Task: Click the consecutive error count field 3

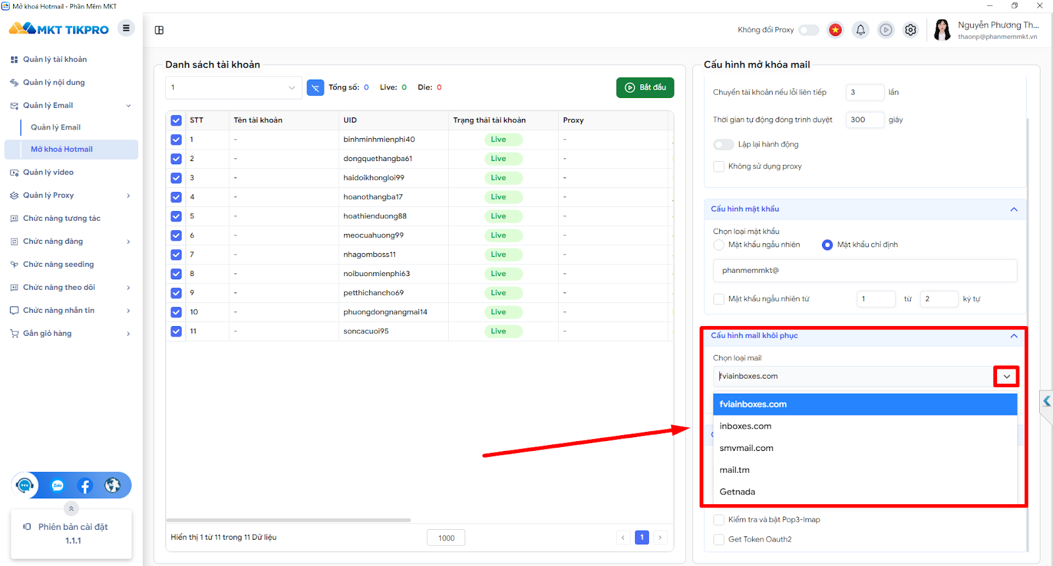Action: [865, 93]
